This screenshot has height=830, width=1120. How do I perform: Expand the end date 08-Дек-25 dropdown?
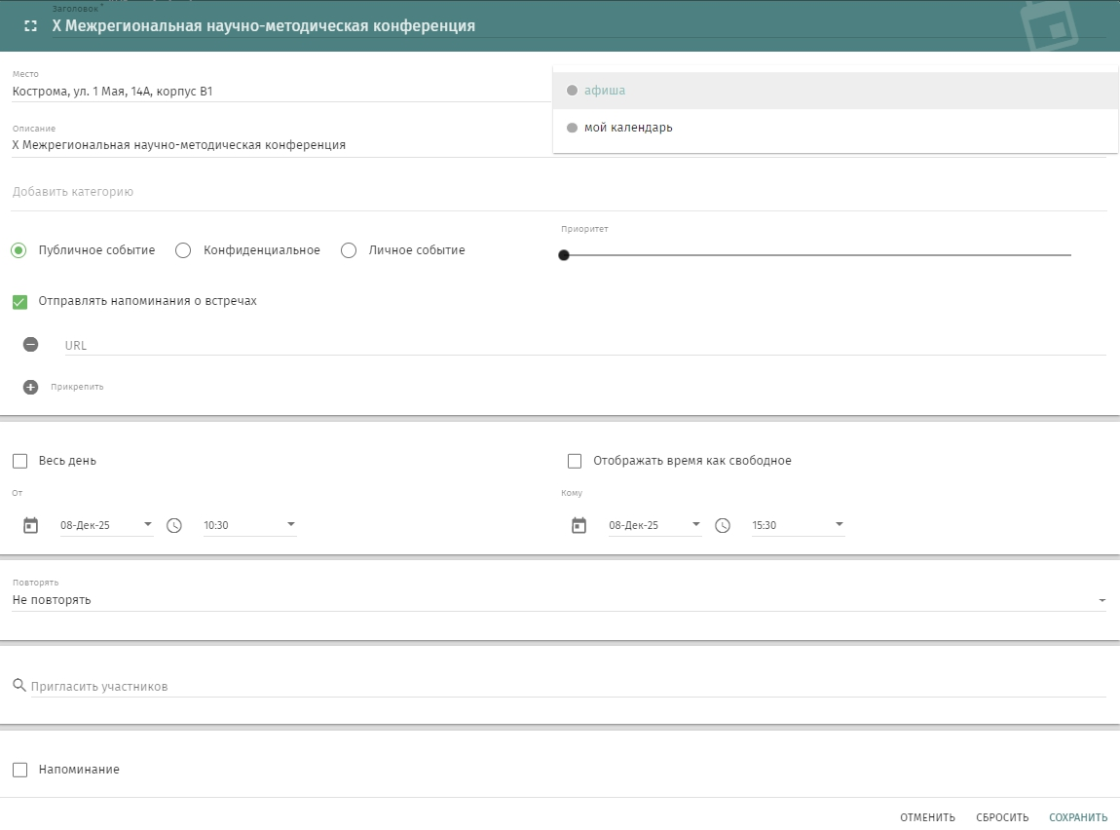(695, 525)
